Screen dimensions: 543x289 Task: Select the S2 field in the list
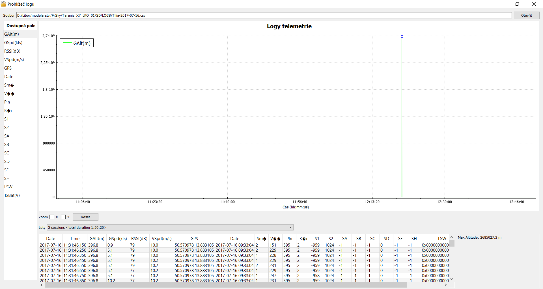[x=20, y=127]
